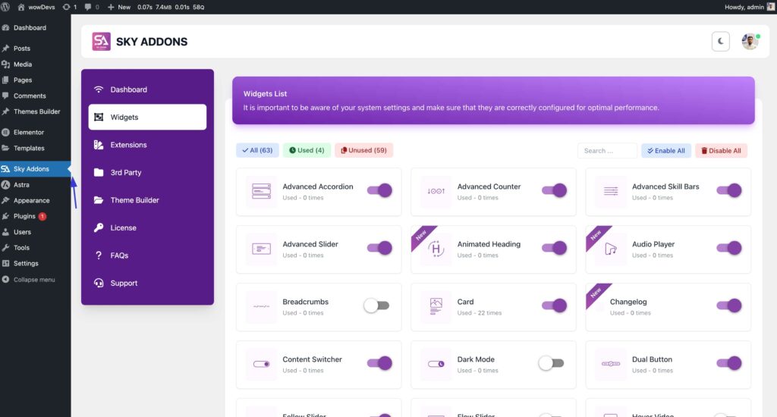The width and height of the screenshot is (777, 417).
Task: Open Theme Builder in purple panel
Action: click(147, 200)
